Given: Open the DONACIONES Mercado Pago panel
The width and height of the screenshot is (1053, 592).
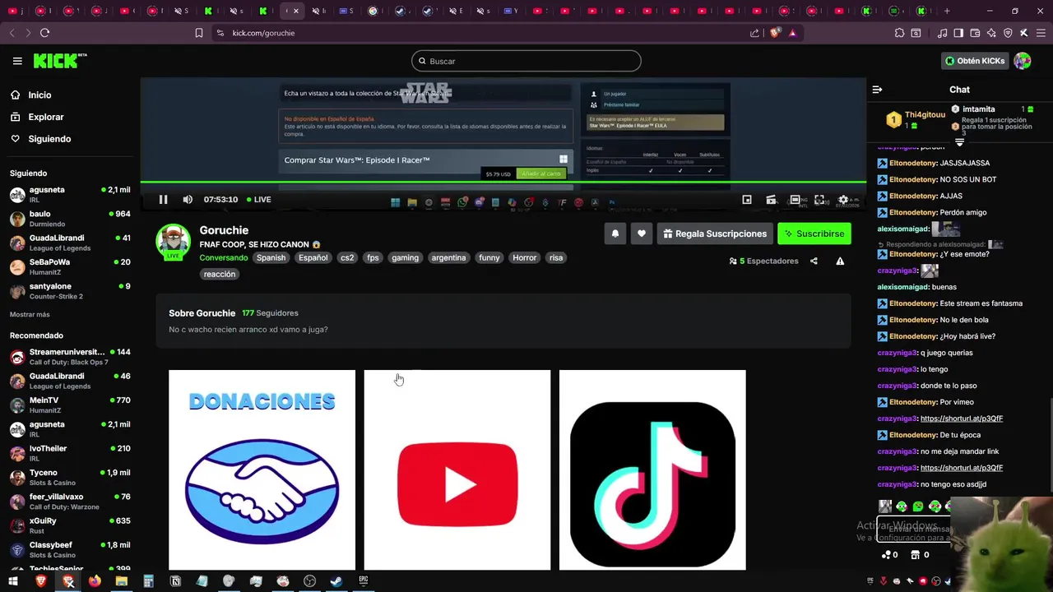Looking at the screenshot, I should [x=262, y=469].
